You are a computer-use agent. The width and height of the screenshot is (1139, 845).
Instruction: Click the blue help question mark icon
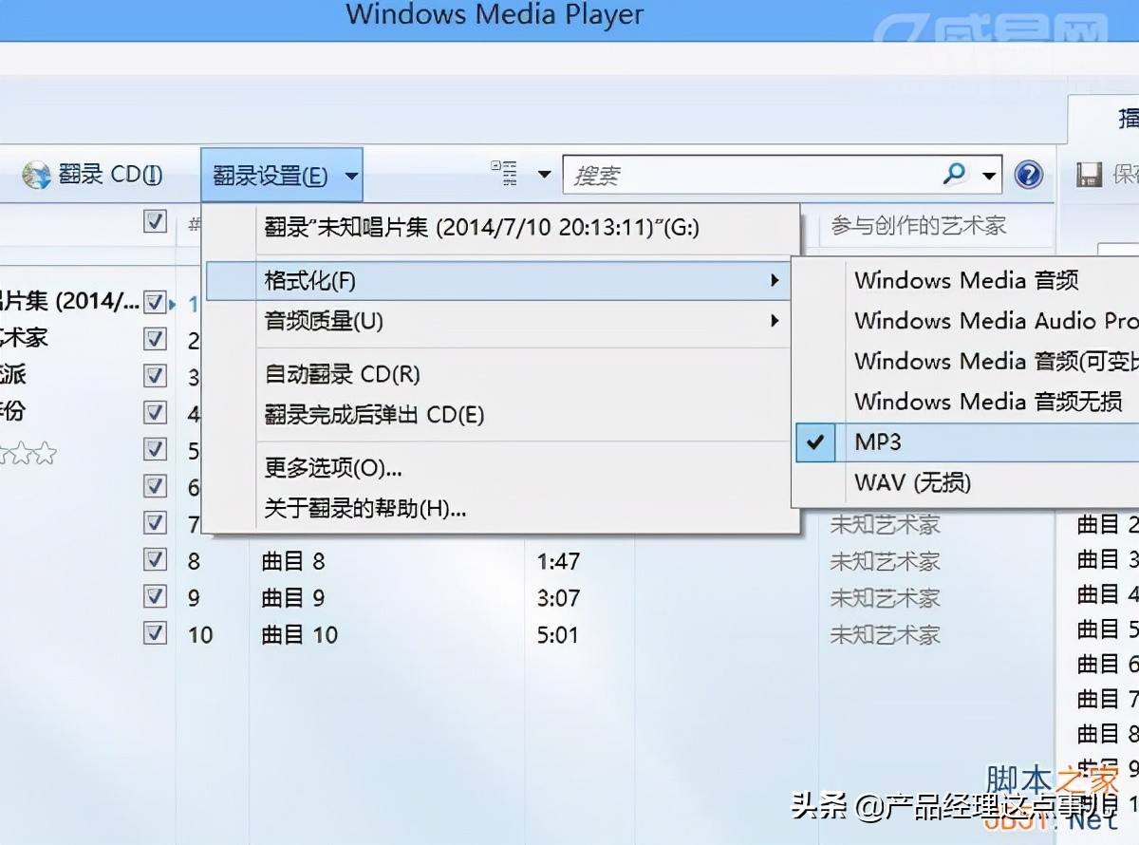(1029, 175)
